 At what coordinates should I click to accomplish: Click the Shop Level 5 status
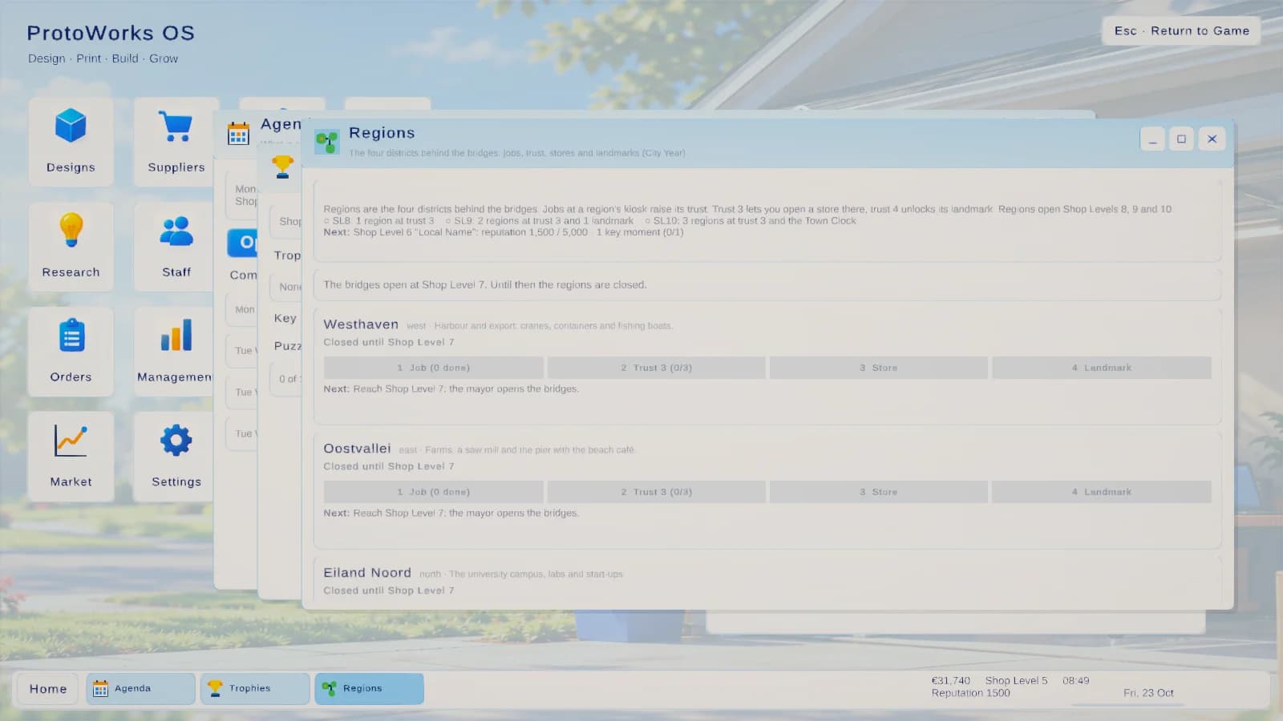coord(1016,680)
